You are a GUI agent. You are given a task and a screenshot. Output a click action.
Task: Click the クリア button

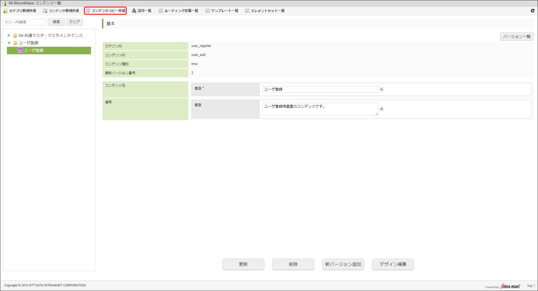tap(74, 22)
